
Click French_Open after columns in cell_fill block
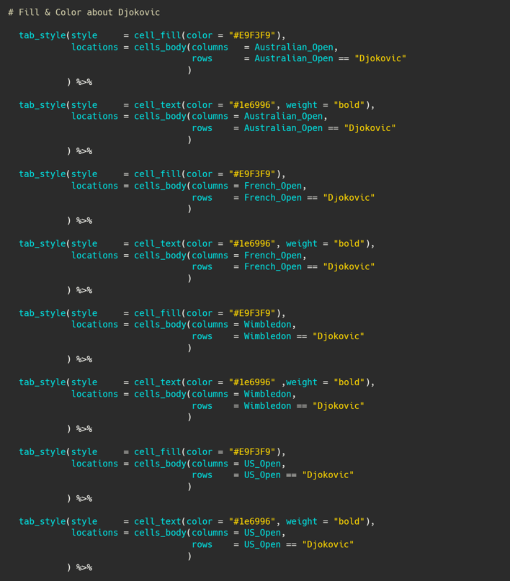(272, 186)
